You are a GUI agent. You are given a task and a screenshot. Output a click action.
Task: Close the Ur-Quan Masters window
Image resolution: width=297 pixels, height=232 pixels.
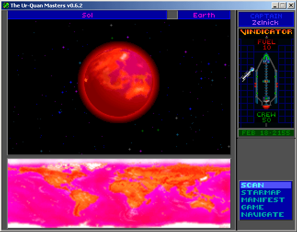(x=291, y=6)
